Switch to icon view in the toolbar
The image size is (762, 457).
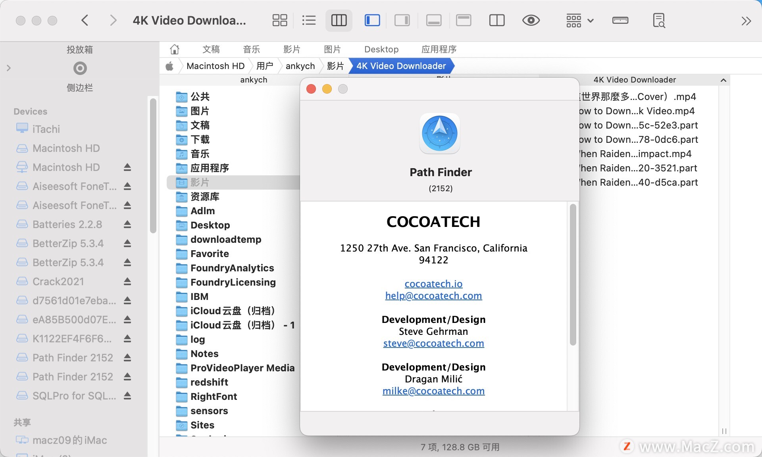[279, 20]
